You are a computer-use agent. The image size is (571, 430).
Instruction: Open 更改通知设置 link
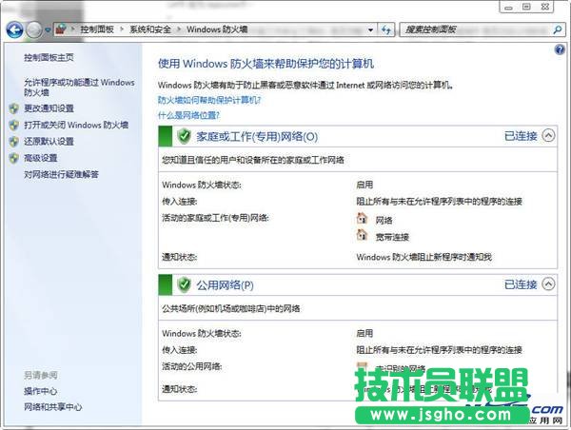49,108
